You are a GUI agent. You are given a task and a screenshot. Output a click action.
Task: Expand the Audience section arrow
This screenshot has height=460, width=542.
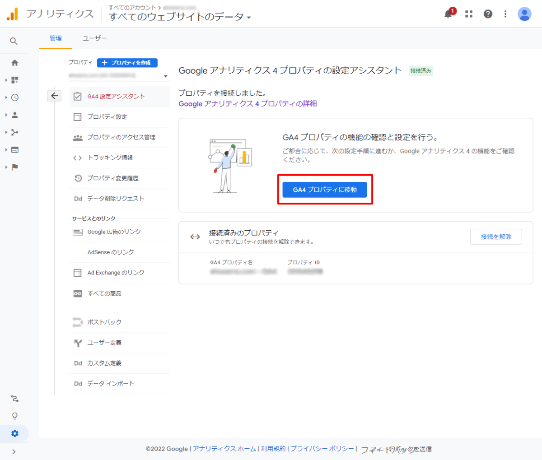point(6,115)
